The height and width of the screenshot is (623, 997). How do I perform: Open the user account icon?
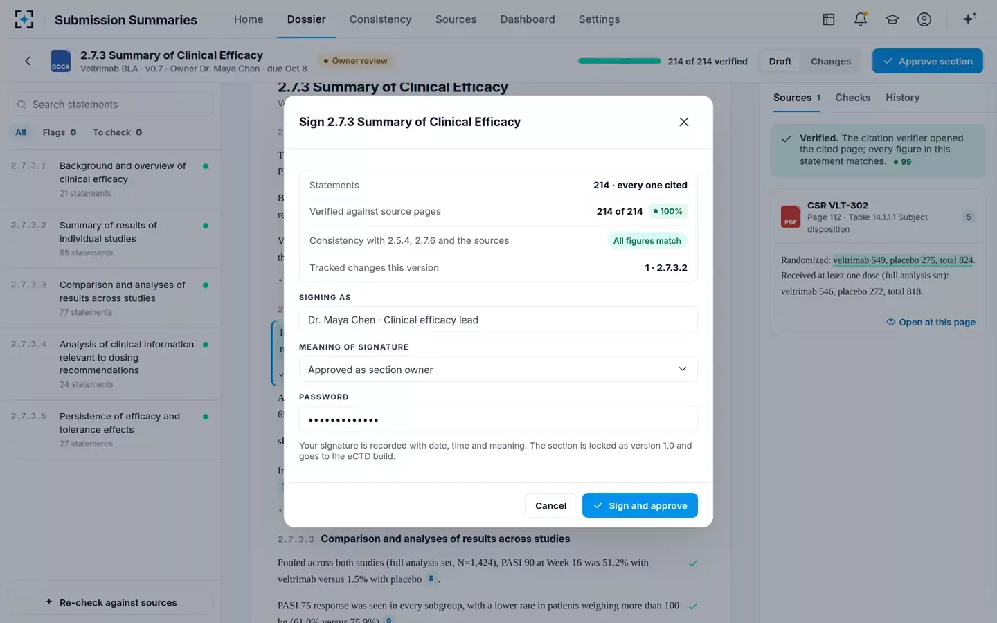click(x=924, y=19)
